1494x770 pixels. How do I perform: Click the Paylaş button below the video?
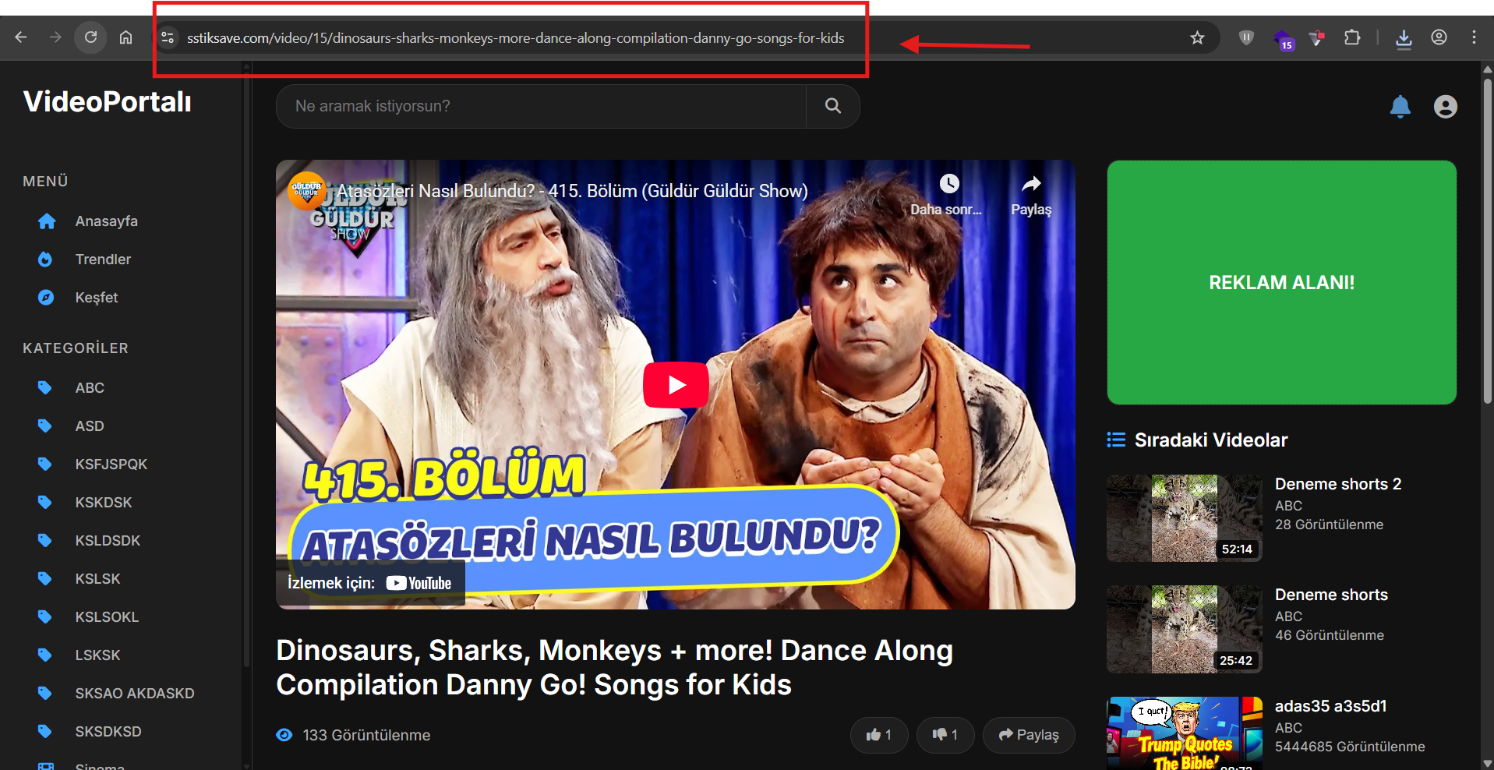tap(1029, 735)
